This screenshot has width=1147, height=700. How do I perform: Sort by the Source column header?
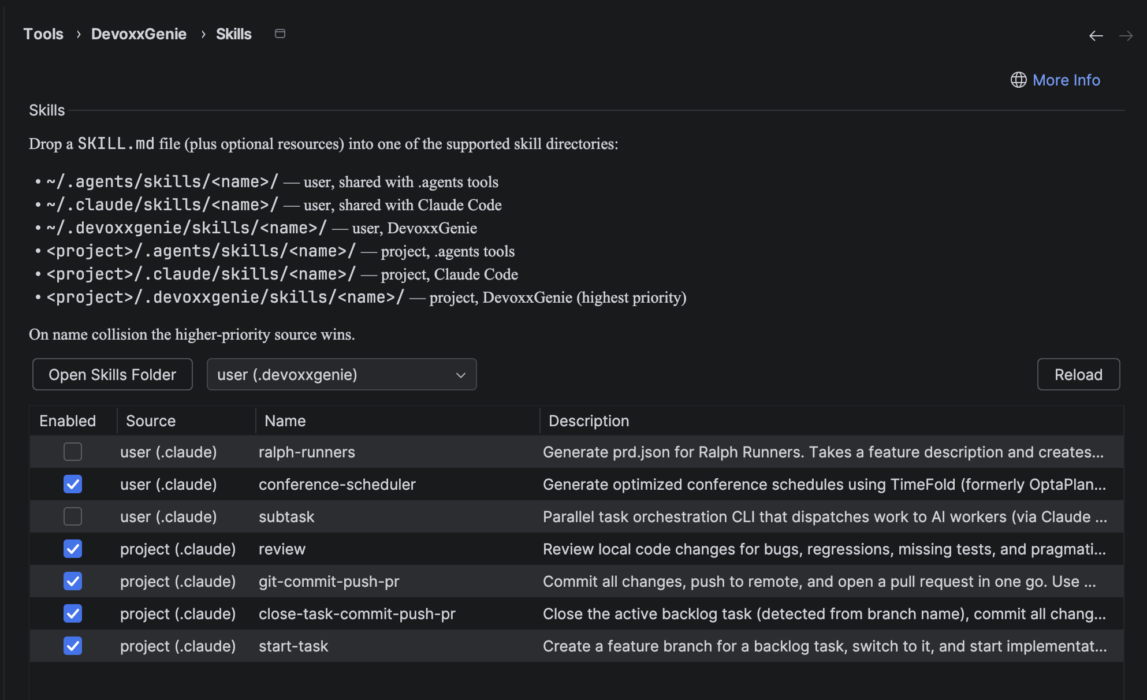(x=186, y=420)
